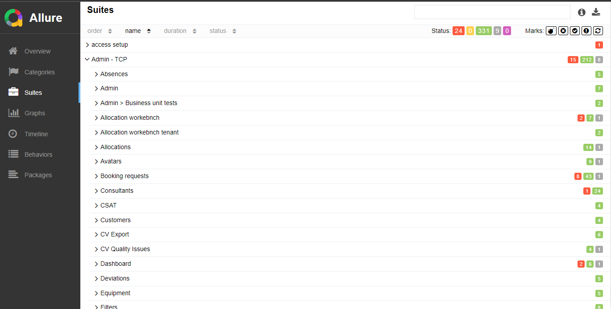Toggle the gray skipped status filter showing 9
This screenshot has width=611, height=309.
coord(497,31)
